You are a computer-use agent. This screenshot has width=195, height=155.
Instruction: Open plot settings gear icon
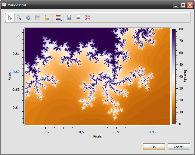pos(28,17)
